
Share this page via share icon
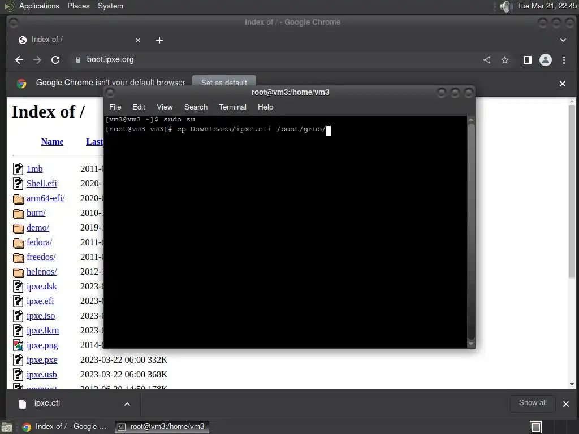point(487,60)
